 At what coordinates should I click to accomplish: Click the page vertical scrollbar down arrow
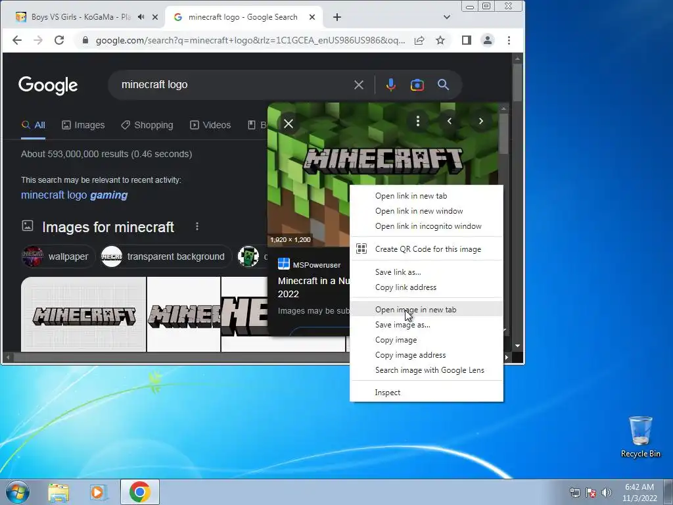point(518,346)
